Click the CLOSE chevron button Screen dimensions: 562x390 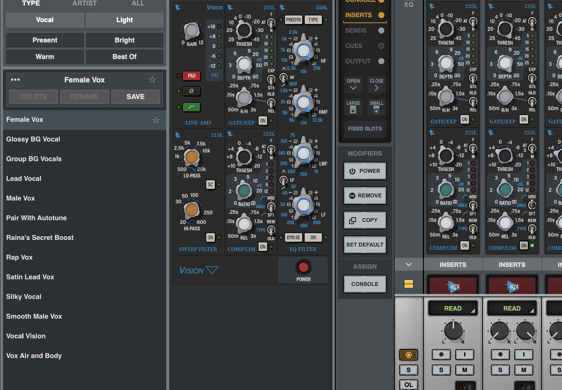(376, 85)
